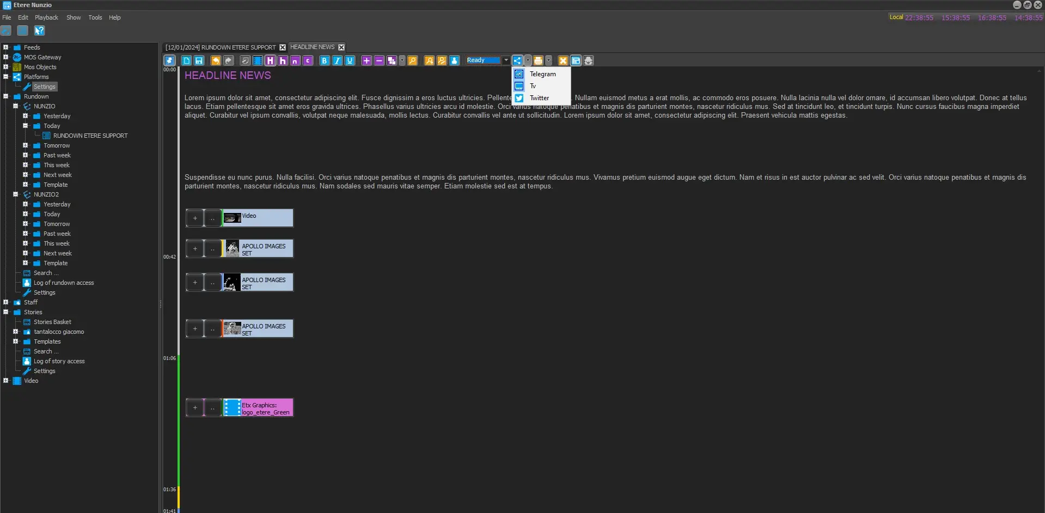Toggle Underline text formatting
This screenshot has height=513, width=1045.
click(350, 60)
